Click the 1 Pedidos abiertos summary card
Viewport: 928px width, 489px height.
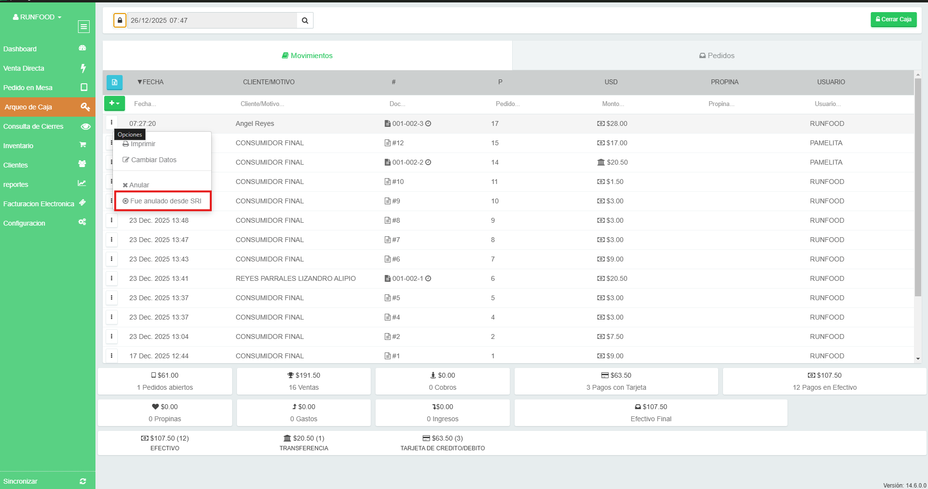point(165,382)
